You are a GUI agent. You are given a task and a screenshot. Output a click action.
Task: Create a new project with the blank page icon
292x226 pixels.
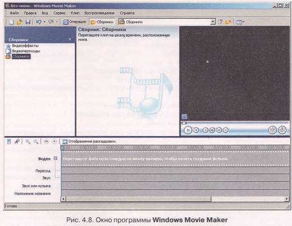(x=11, y=22)
